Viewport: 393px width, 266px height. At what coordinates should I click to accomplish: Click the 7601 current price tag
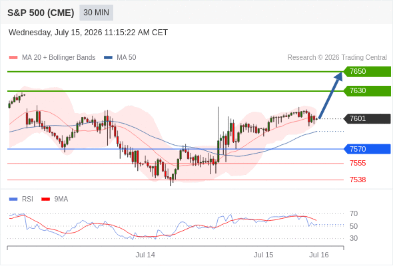pyautogui.click(x=367, y=118)
